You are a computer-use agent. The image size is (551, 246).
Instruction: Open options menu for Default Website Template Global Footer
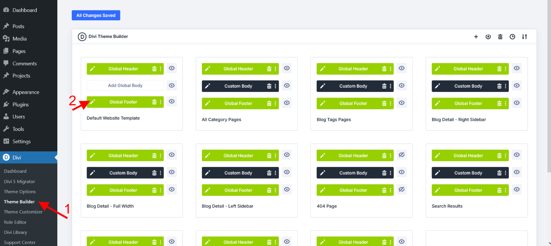point(160,102)
